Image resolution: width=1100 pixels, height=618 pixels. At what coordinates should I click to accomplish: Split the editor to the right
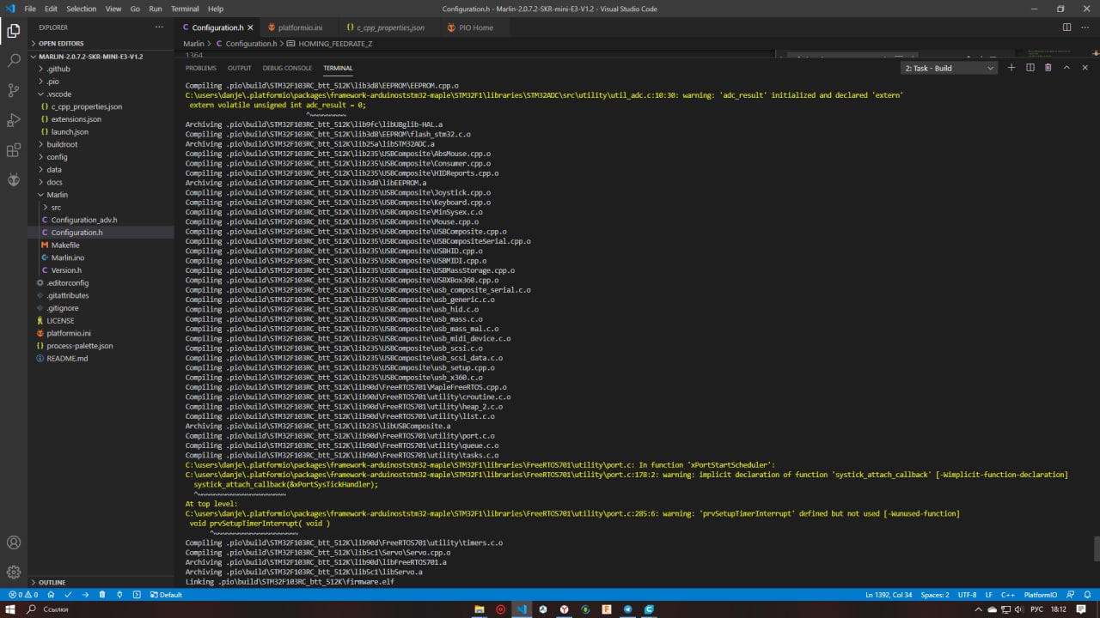tap(1067, 27)
